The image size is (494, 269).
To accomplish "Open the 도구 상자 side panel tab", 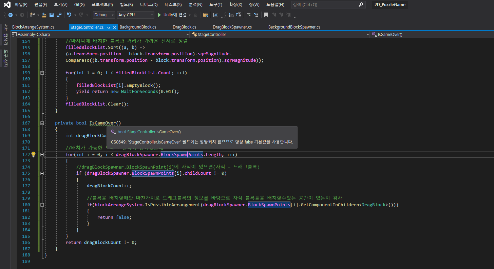I will click(x=5, y=58).
